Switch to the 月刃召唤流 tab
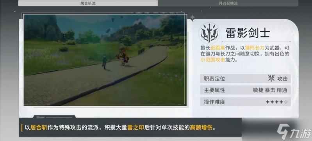Viewport: 312px width, 141px height. (x=228, y=3)
